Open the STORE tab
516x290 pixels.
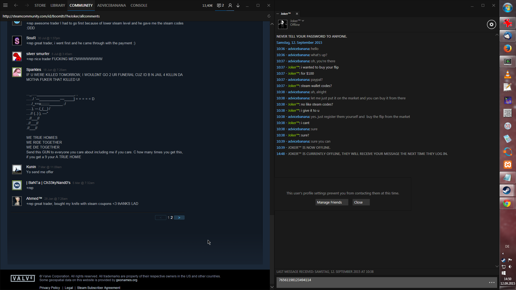pyautogui.click(x=40, y=5)
